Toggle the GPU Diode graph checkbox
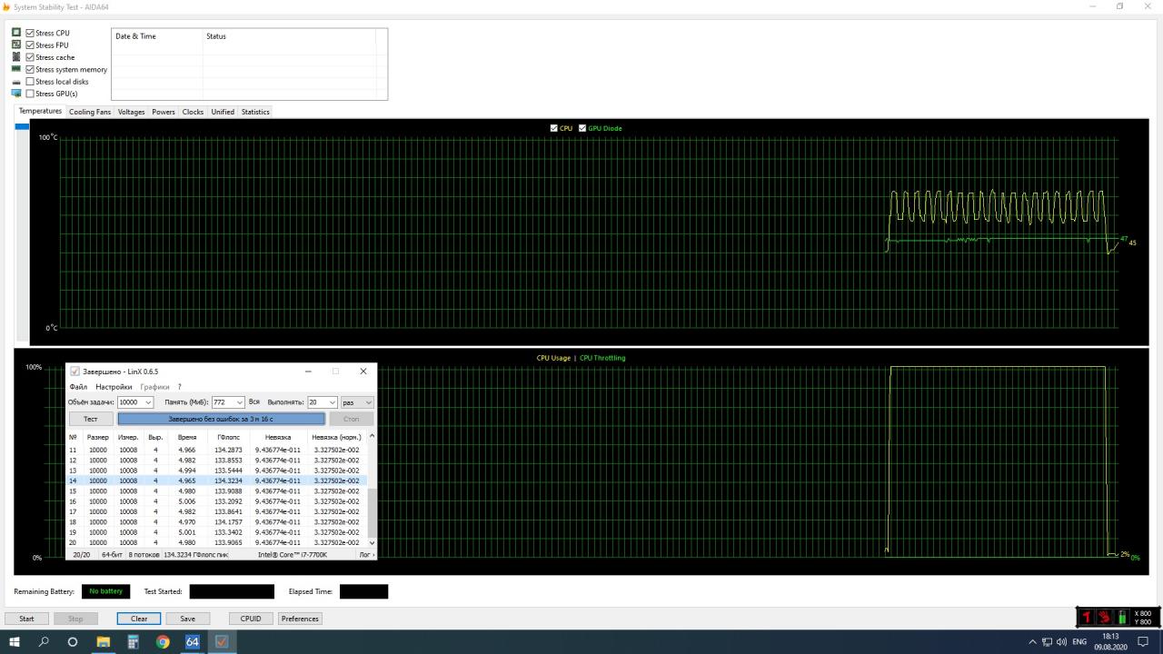The image size is (1163, 654). click(582, 128)
